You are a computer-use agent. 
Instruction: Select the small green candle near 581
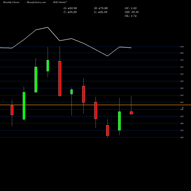coord(48,66)
